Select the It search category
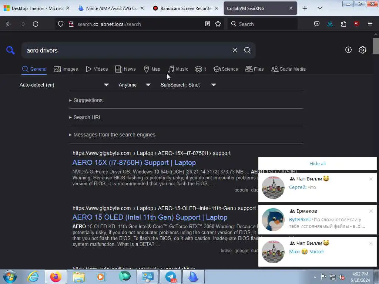Viewport: 379px width, 284px height. [x=200, y=69]
